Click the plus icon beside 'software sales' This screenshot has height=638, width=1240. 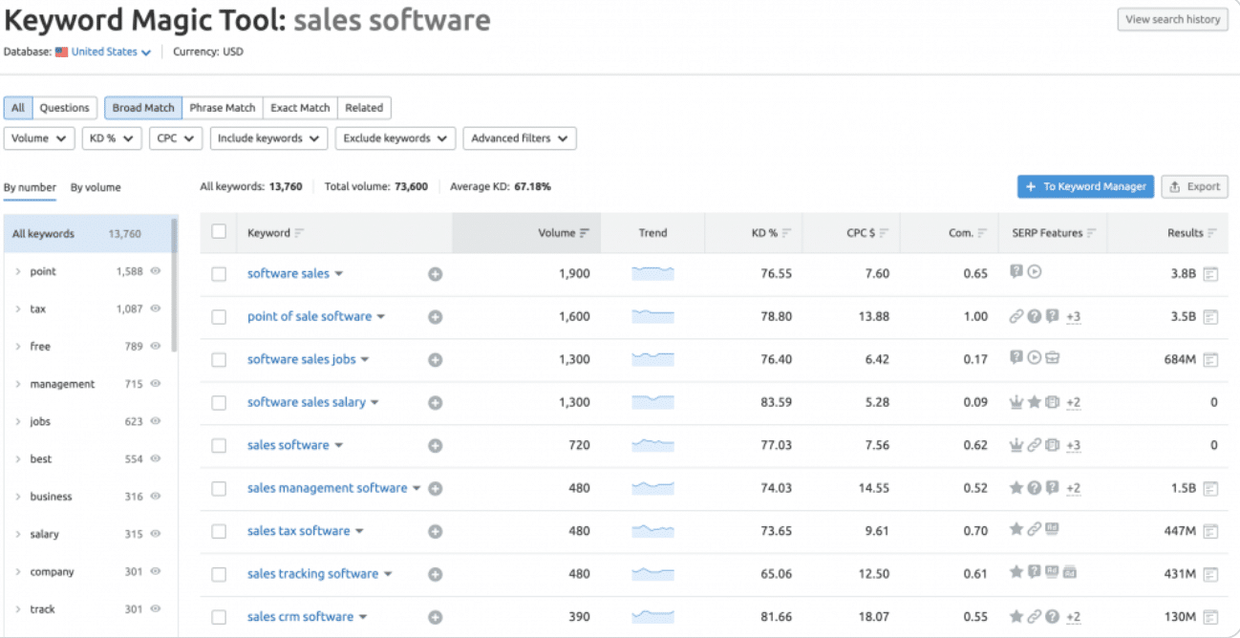tap(435, 274)
